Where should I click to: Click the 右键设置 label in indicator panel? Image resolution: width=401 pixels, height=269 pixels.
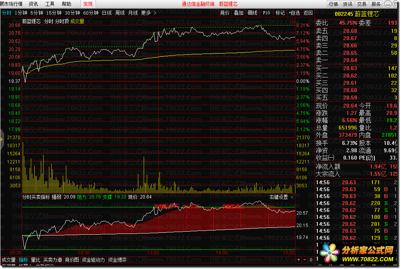279,197
